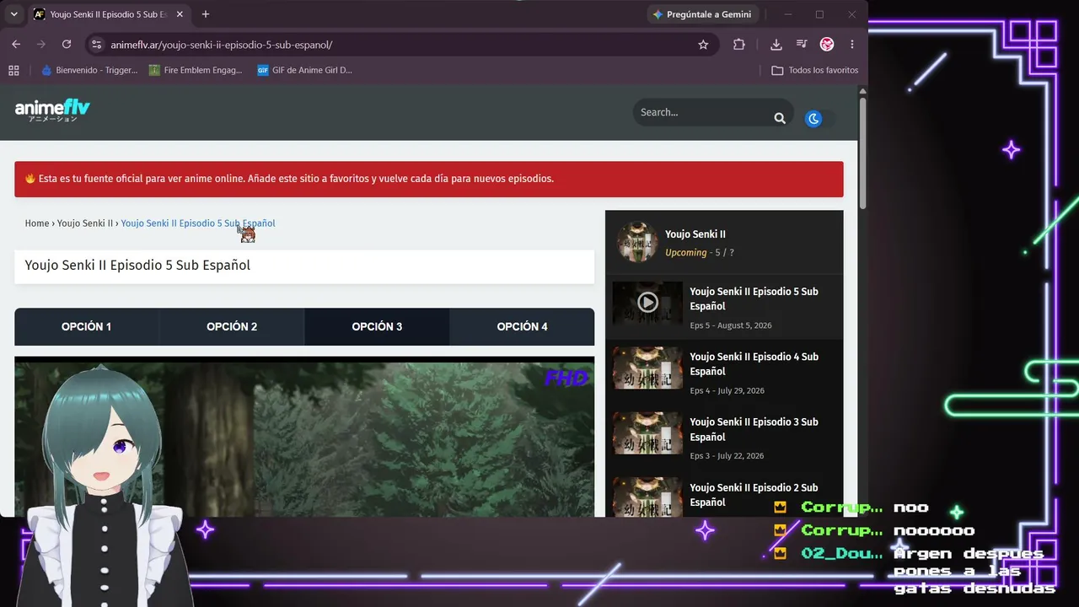This screenshot has width=1079, height=607.
Task: Go to Home in the breadcrumb
Action: [x=37, y=223]
